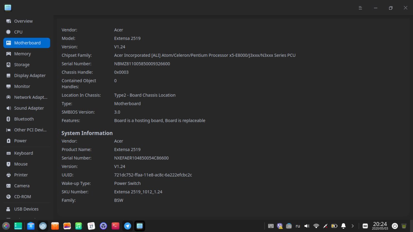Select Motherboard in the sidebar
Image resolution: width=413 pixels, height=232 pixels.
click(x=27, y=43)
